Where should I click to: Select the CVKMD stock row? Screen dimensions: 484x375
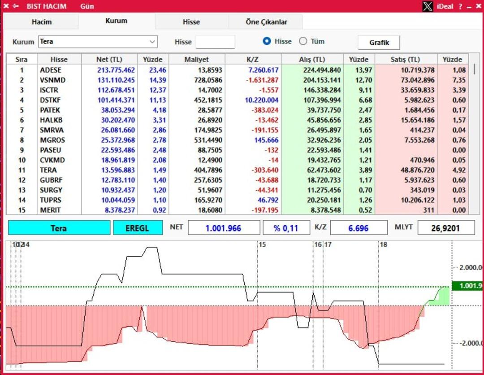pyautogui.click(x=237, y=160)
